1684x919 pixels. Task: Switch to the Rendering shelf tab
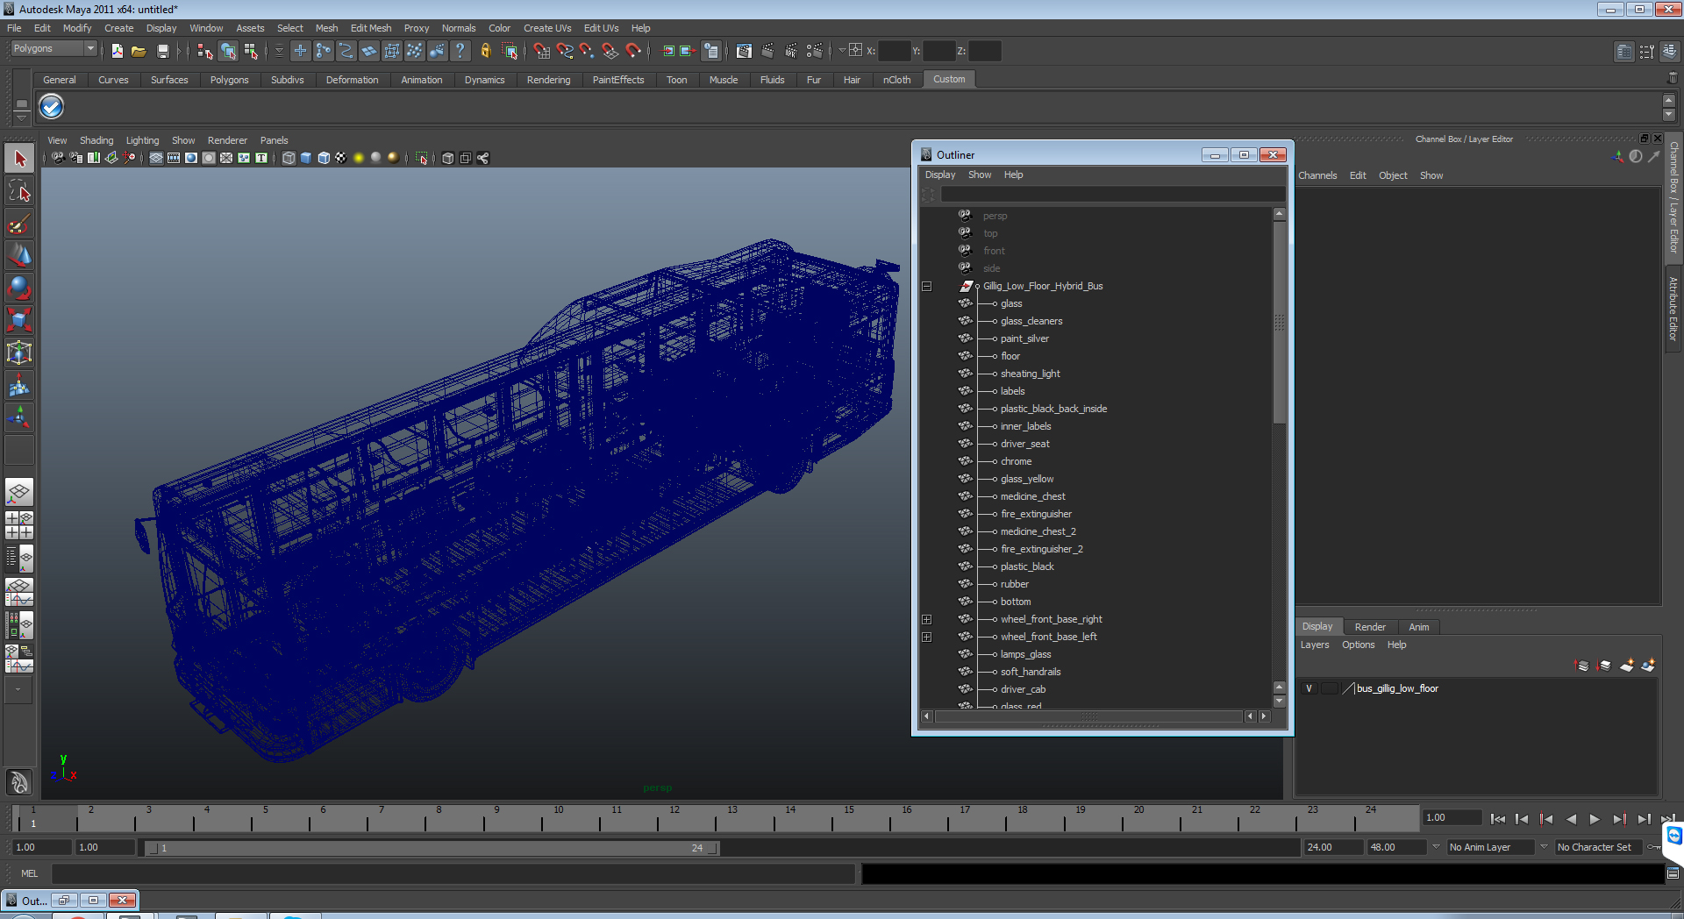pyautogui.click(x=548, y=80)
